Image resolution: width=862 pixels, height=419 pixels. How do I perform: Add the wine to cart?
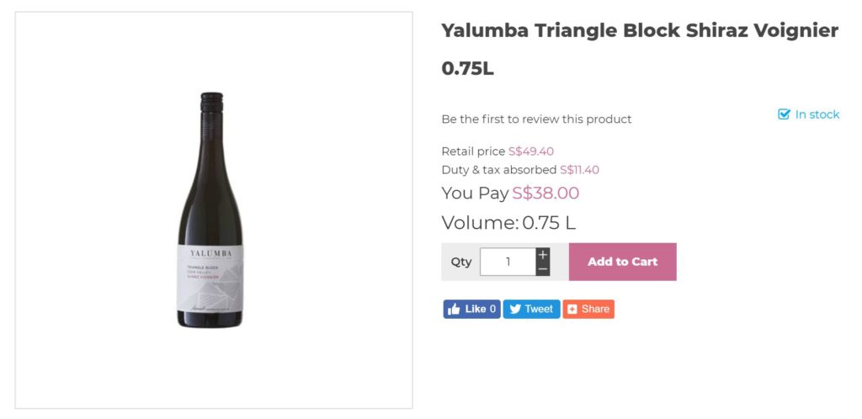(622, 262)
